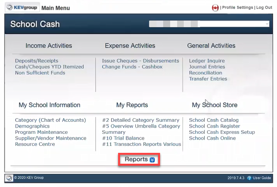Click the © 2020 KEV Group text

tap(29, 178)
